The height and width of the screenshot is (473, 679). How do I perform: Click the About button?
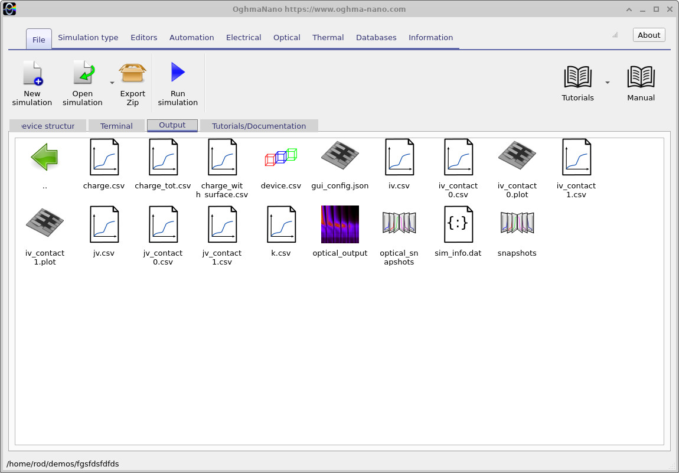click(x=649, y=35)
